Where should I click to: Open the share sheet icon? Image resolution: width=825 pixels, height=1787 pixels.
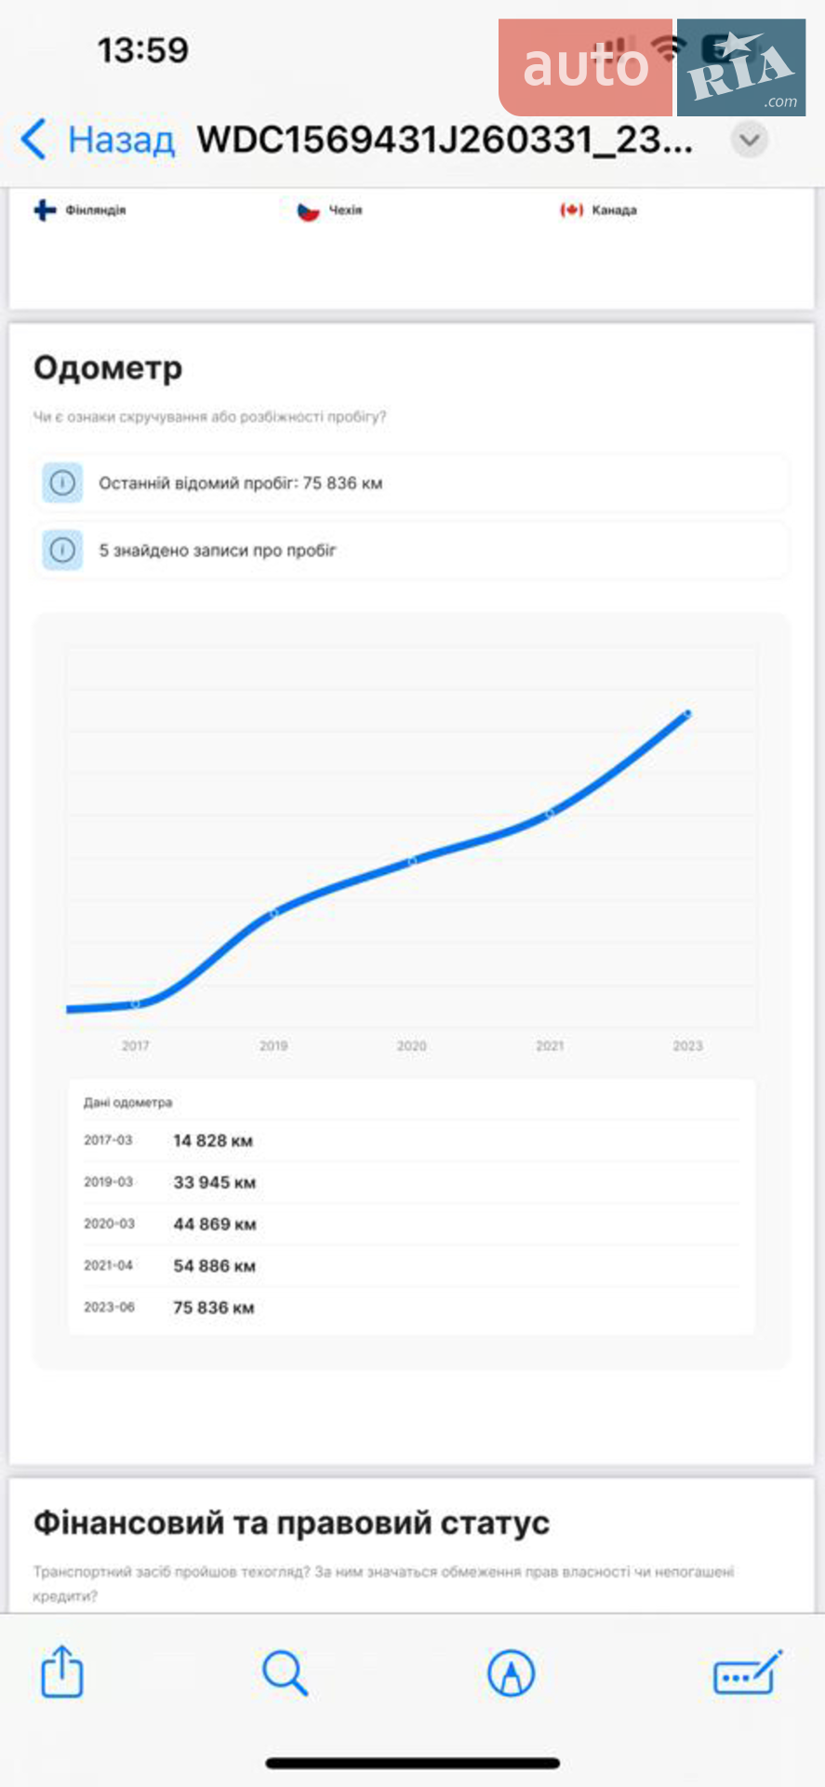click(62, 1672)
